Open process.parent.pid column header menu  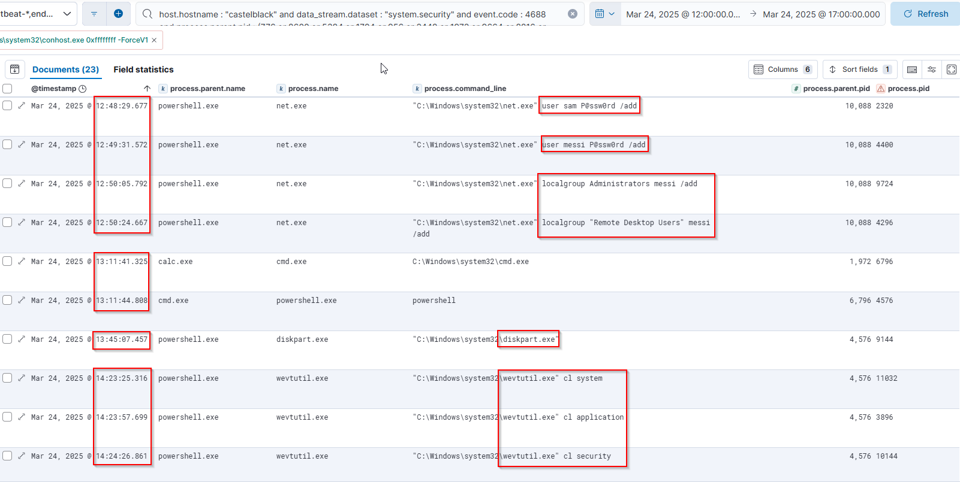pos(836,89)
